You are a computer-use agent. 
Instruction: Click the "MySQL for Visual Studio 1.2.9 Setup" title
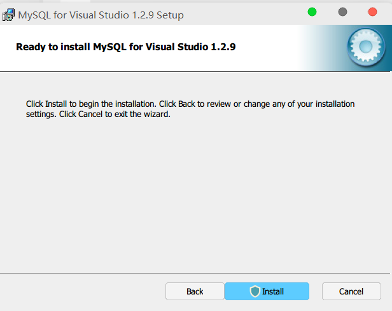pyautogui.click(x=102, y=15)
